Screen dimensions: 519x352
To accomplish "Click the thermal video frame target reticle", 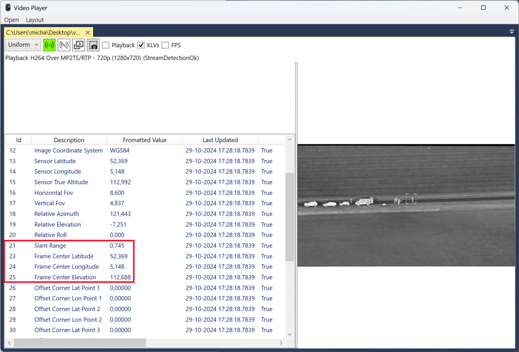I will pos(411,198).
